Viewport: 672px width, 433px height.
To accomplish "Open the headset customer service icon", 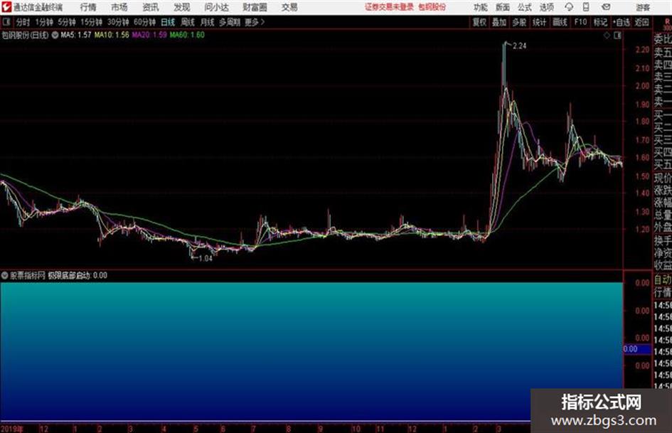I will tap(569, 7).
